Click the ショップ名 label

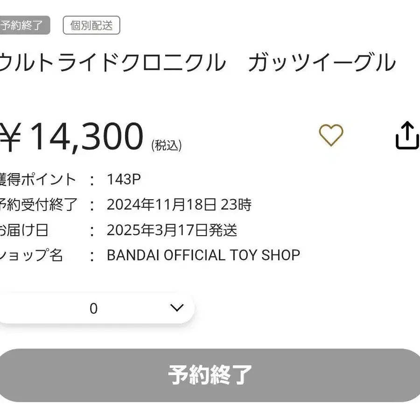(x=31, y=255)
